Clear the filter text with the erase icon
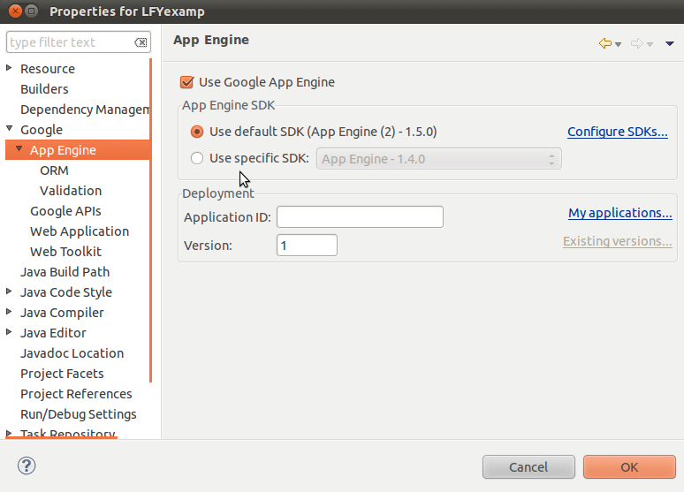Image resolution: width=684 pixels, height=492 pixels. [x=141, y=42]
